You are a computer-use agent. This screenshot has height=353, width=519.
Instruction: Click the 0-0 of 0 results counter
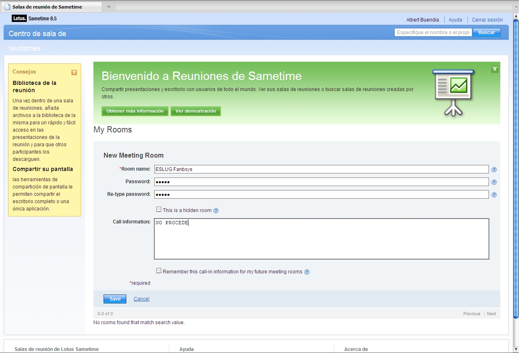(x=105, y=314)
